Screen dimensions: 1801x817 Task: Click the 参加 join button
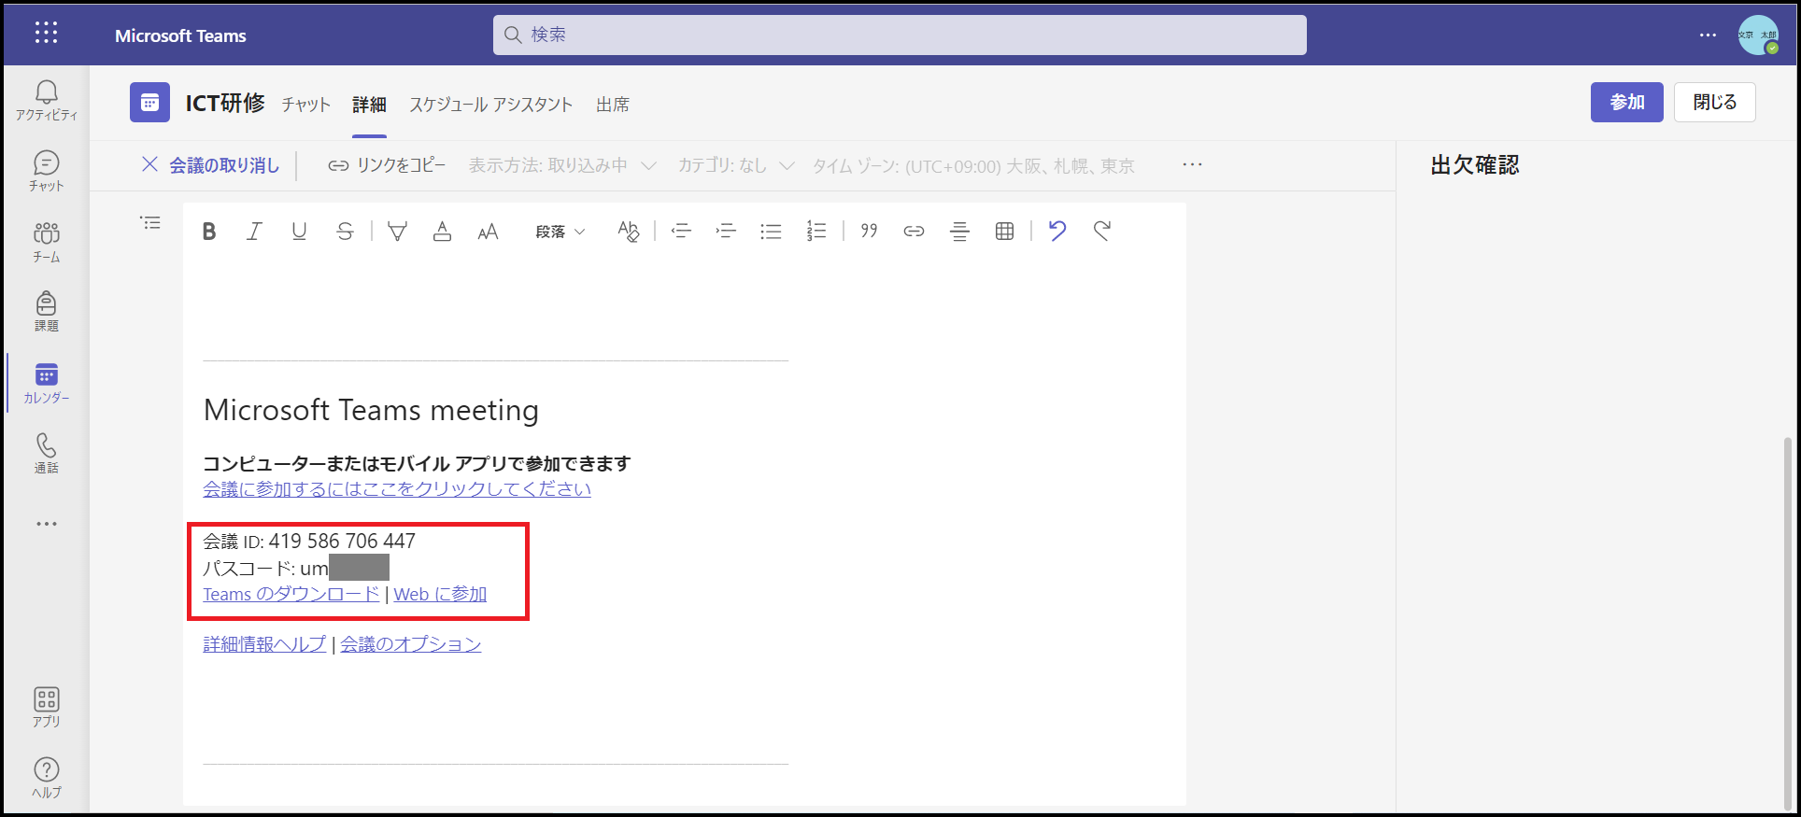click(1627, 102)
